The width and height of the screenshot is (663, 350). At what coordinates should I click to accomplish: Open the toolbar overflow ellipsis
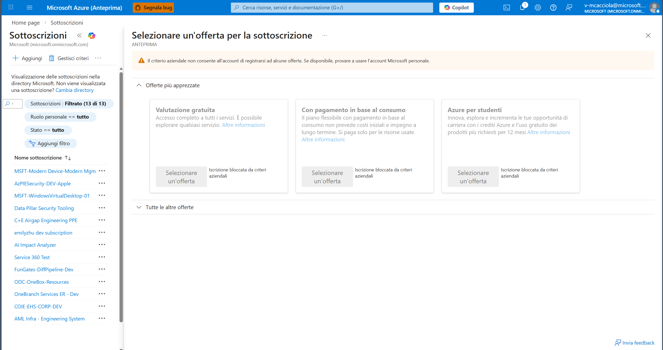[98, 58]
